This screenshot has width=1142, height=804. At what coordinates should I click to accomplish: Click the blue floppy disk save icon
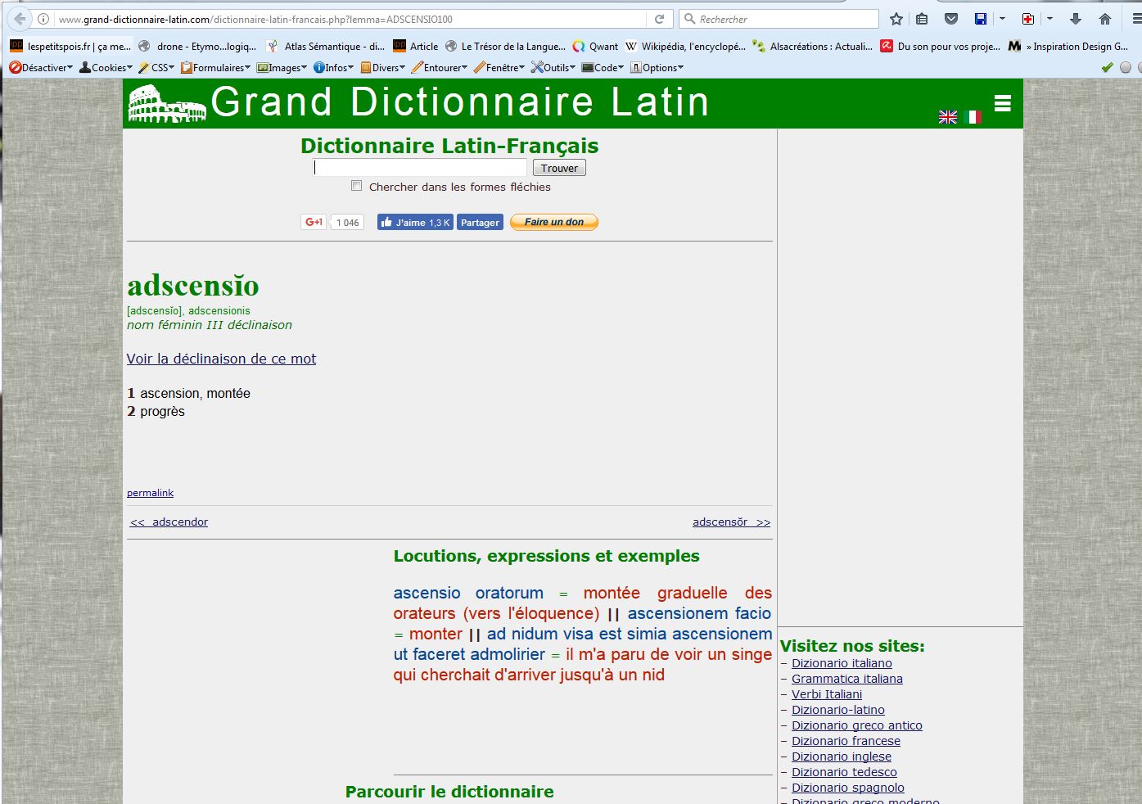981,19
